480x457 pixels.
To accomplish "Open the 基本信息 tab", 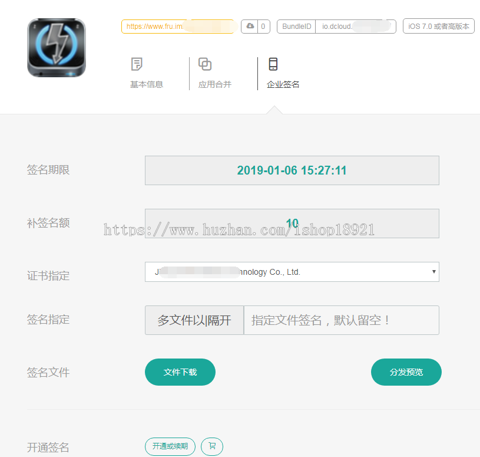I will click(146, 84).
